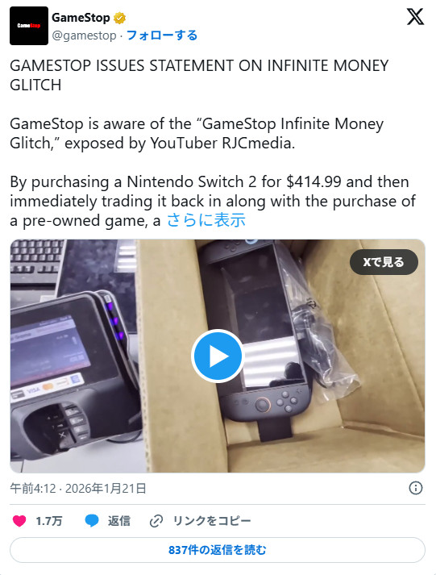Click the GameStop display name

pos(81,17)
